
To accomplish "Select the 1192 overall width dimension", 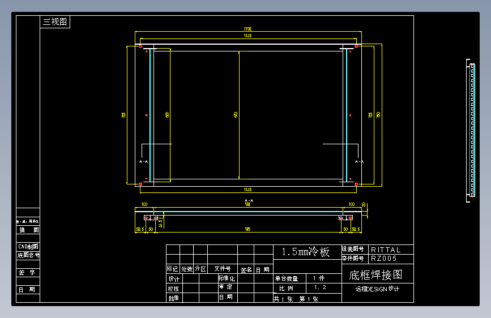I will tap(247, 29).
